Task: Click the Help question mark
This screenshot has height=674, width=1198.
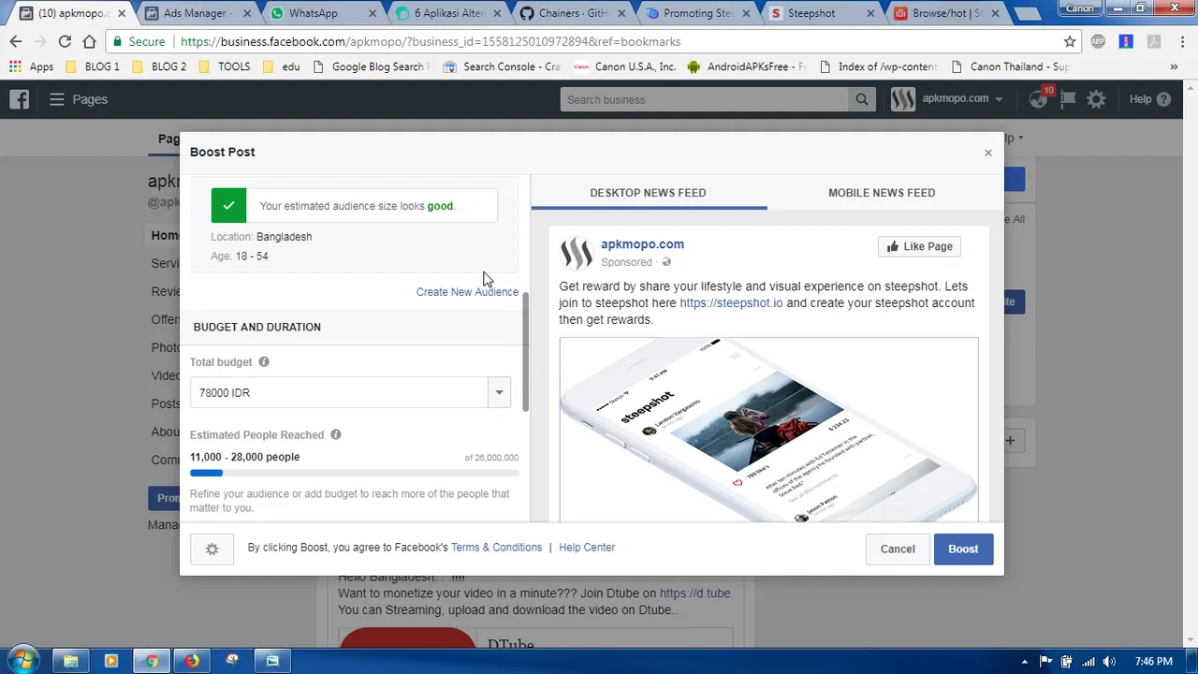Action: (x=1163, y=99)
